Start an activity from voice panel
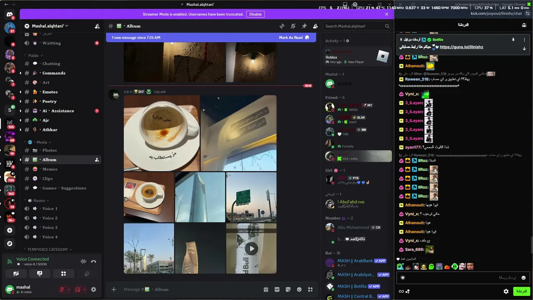This screenshot has height=300, width=533. click(63, 274)
